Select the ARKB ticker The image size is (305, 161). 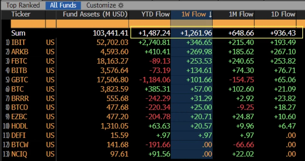(20, 51)
